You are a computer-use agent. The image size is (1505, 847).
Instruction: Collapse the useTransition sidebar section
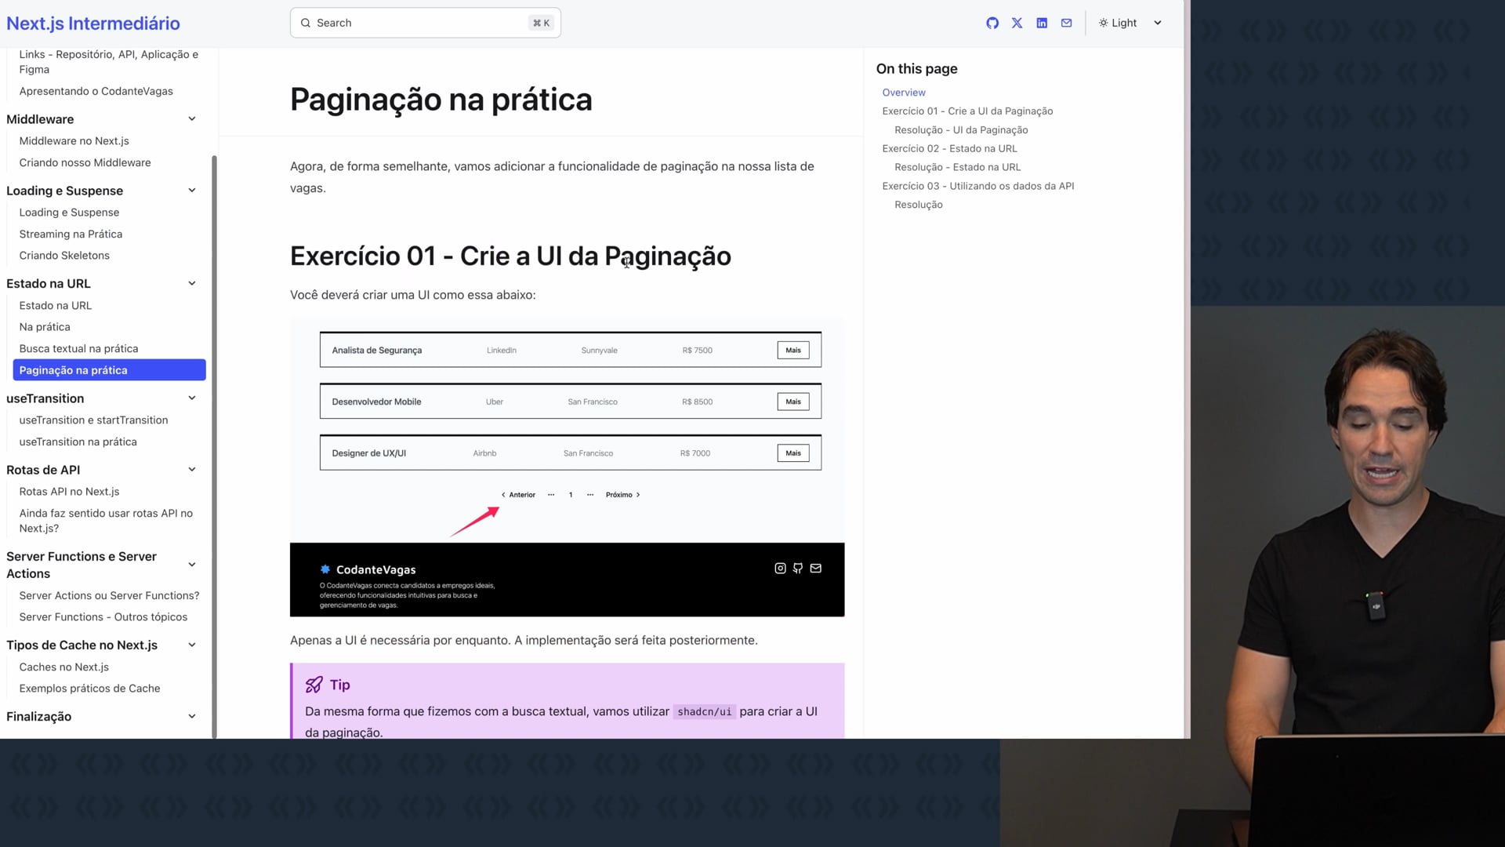coord(192,398)
